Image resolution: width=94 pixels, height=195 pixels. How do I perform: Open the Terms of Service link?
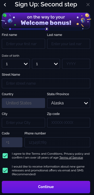[x=71, y=158]
